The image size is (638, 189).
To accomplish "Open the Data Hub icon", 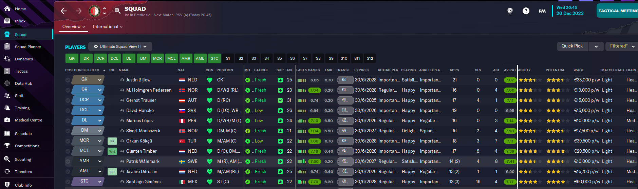I will tap(7, 83).
